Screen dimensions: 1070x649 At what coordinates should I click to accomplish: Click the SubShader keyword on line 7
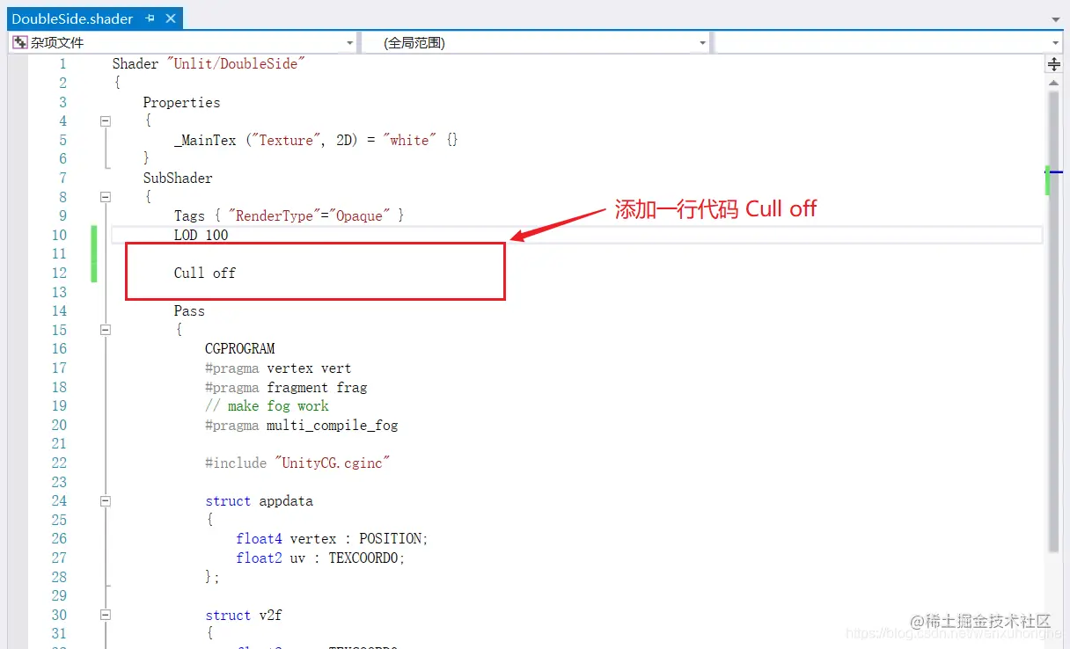pyautogui.click(x=178, y=178)
